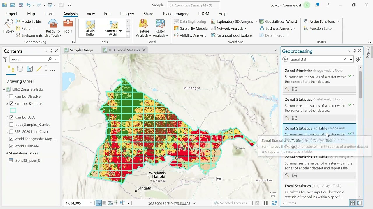
Task: Open the Python dropdown arrow
Action: tap(36, 28)
